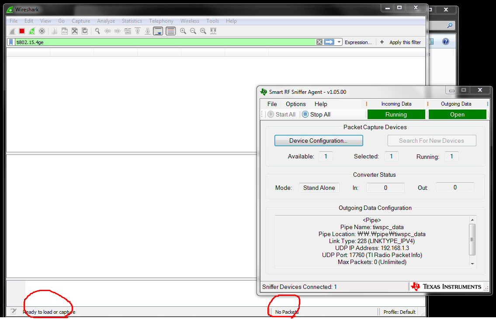Click the green Open outgoing data status
Screen dimensions: 496x319
pos(457,114)
